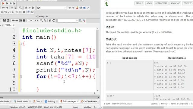Open the CppCheck/Vera log tab
Image resolution: width=193 pixels, height=109 pixels.
89,101
